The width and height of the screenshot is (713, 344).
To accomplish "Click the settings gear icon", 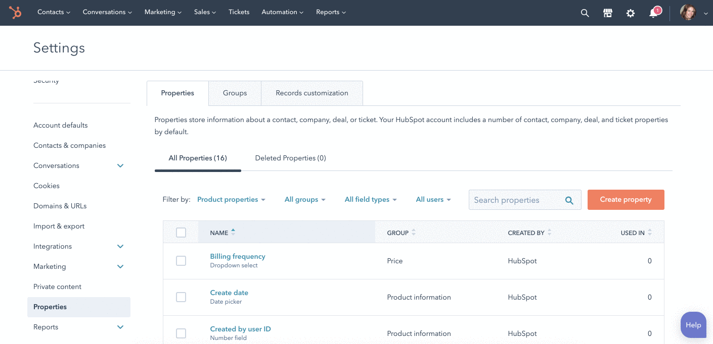I will [631, 13].
